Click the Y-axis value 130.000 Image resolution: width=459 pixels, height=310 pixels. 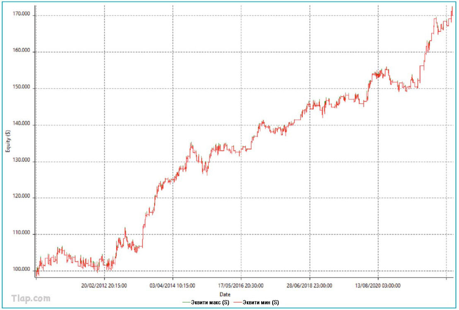click(x=22, y=160)
